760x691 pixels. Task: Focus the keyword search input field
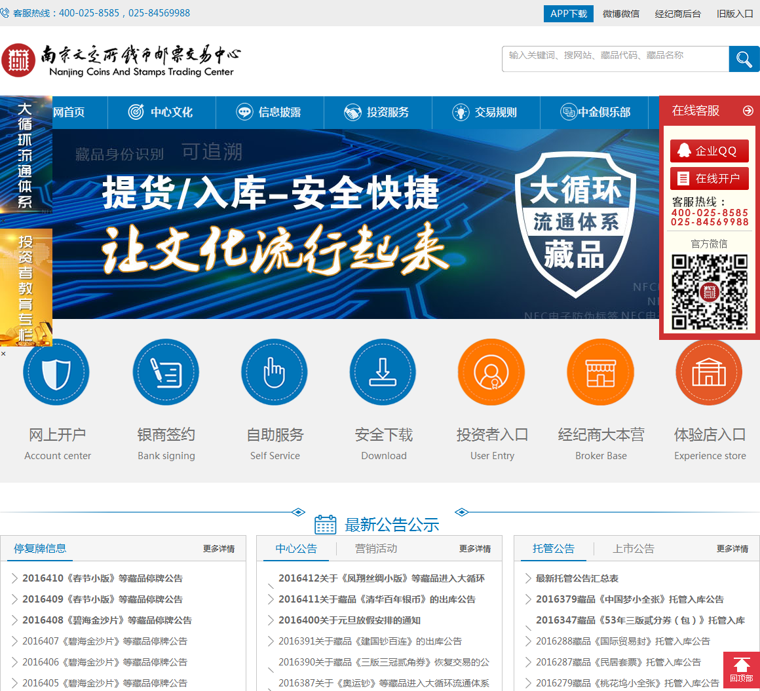[615, 59]
